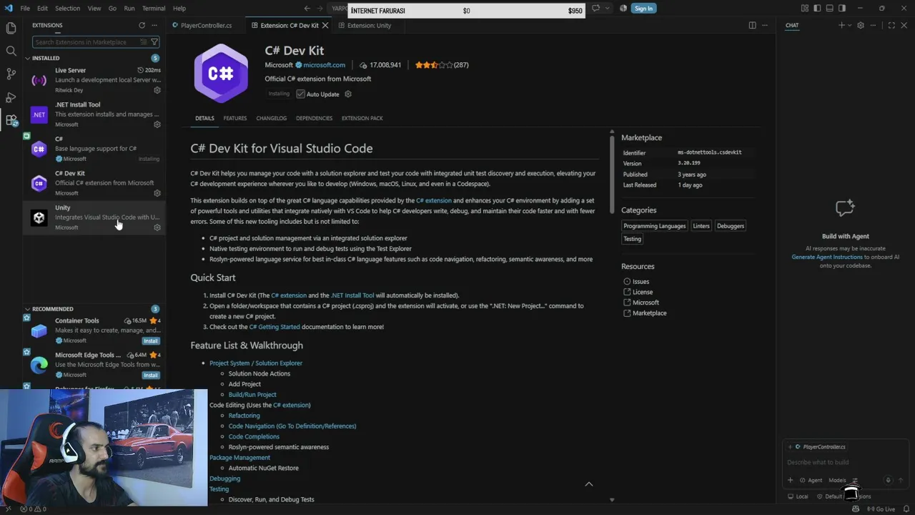Install the Microsoft Edge Tools extension
The image size is (915, 515).
[151, 375]
